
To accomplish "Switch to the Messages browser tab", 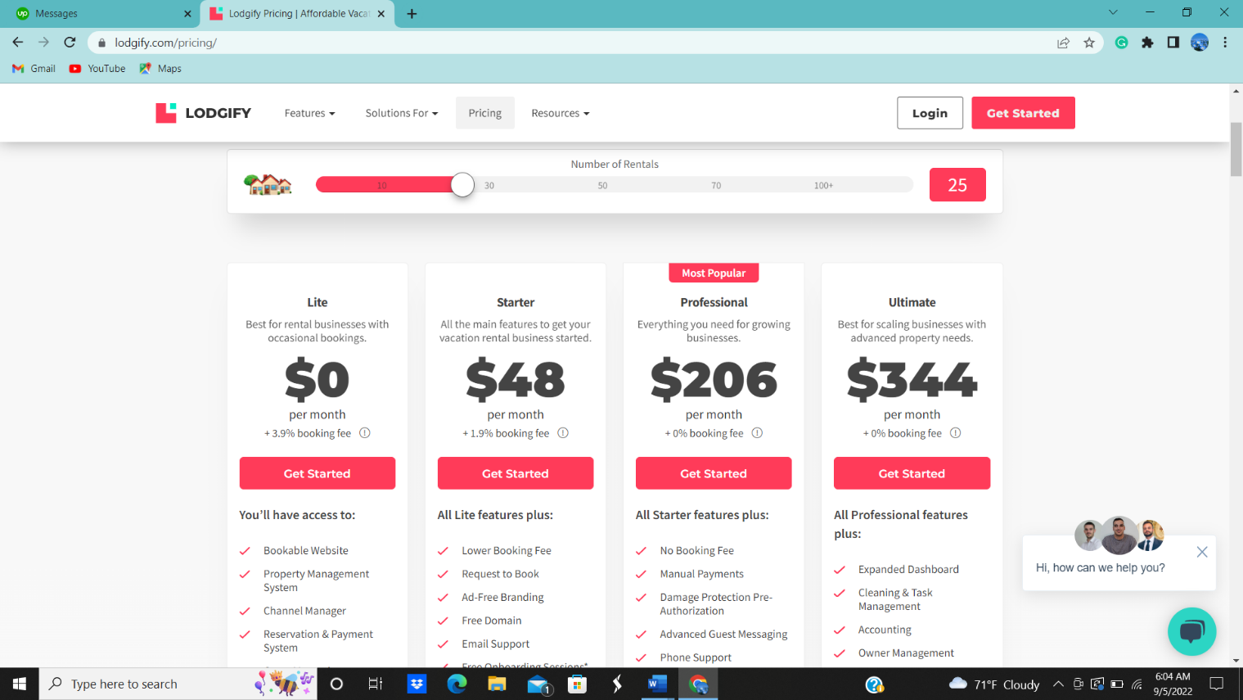I will tap(100, 14).
